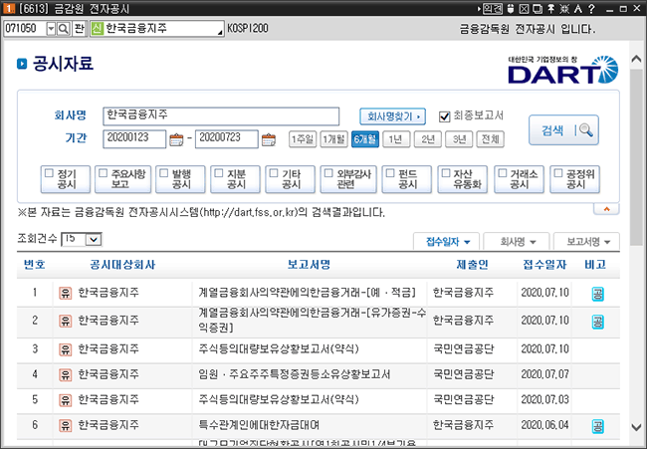Check the 지분공시 filter checkbox
The height and width of the screenshot is (449, 647).
[219, 173]
